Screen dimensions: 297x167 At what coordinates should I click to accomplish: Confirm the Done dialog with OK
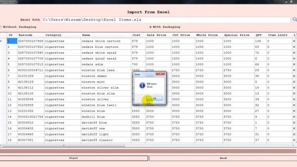click(x=155, y=98)
